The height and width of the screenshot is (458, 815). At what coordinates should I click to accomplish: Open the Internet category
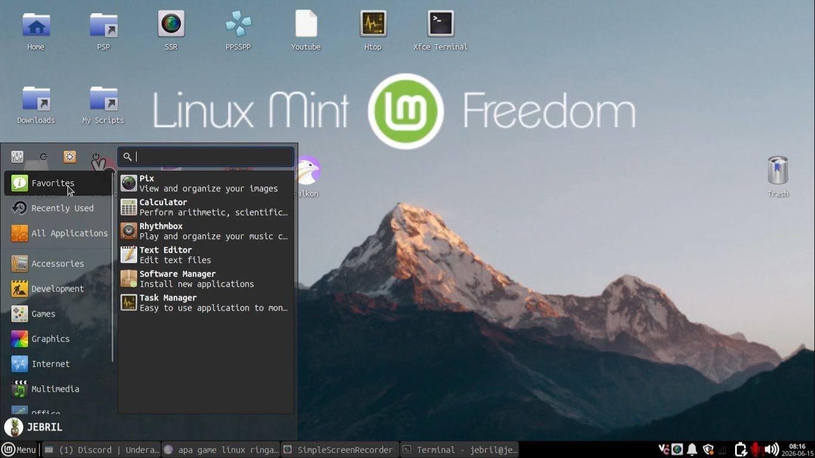(58, 364)
